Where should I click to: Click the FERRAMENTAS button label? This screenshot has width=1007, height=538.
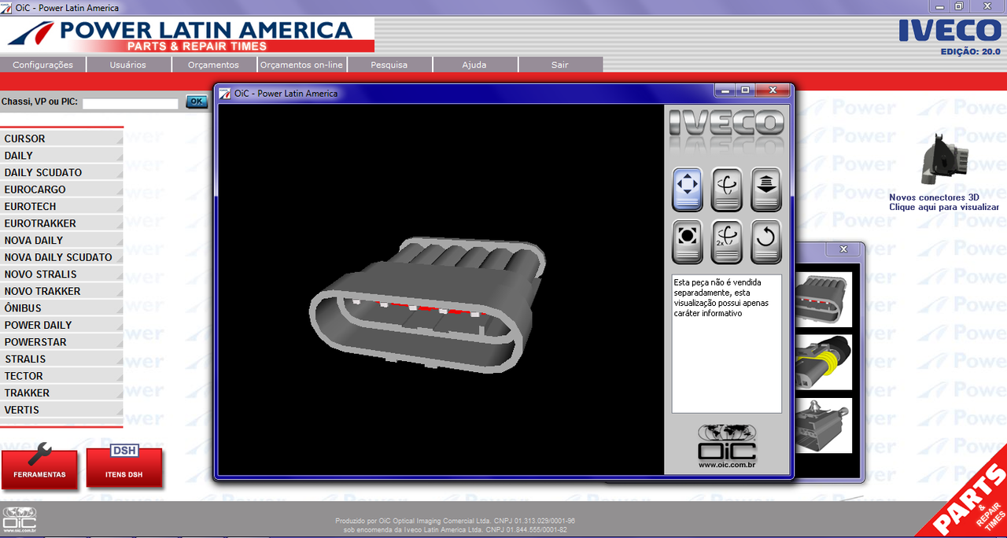[x=39, y=475]
